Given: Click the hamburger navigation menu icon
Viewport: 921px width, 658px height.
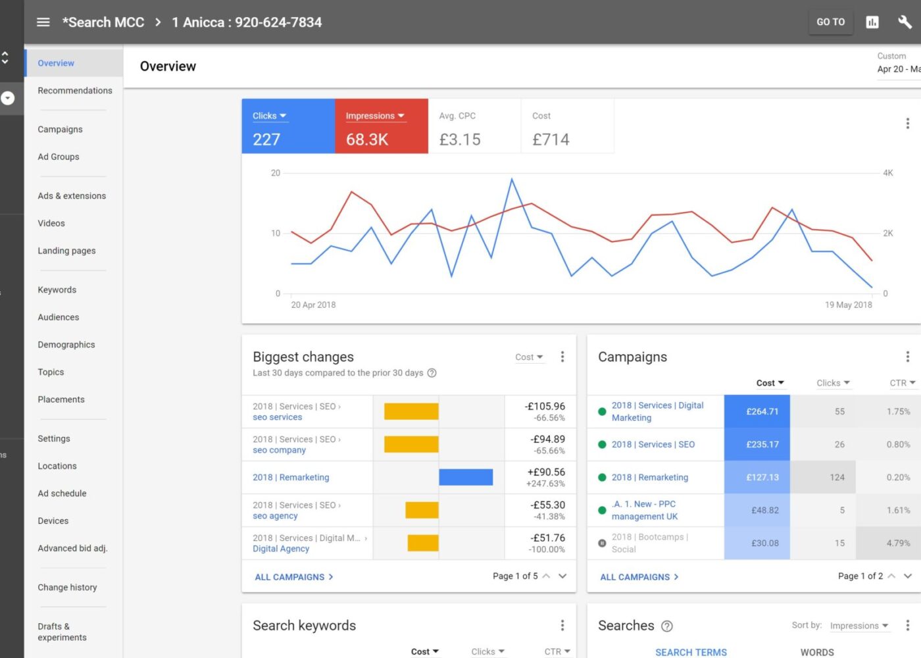Looking at the screenshot, I should (x=43, y=22).
